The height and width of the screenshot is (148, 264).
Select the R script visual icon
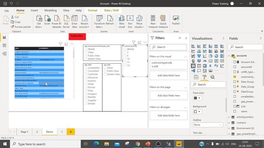(x=210, y=66)
